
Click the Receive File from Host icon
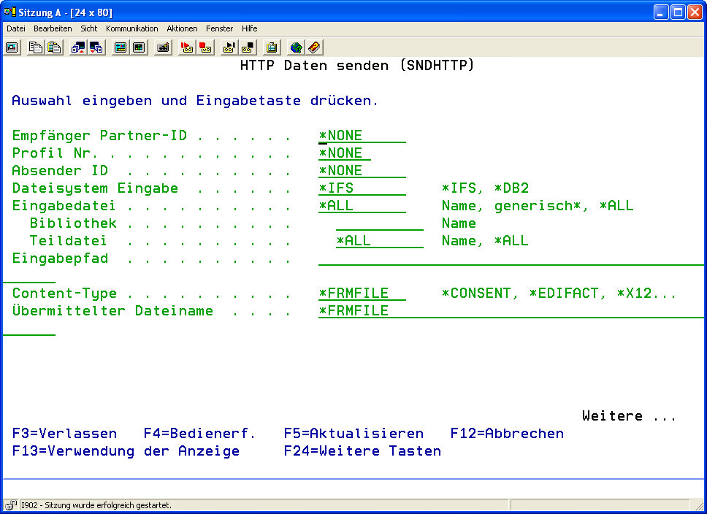pos(96,47)
